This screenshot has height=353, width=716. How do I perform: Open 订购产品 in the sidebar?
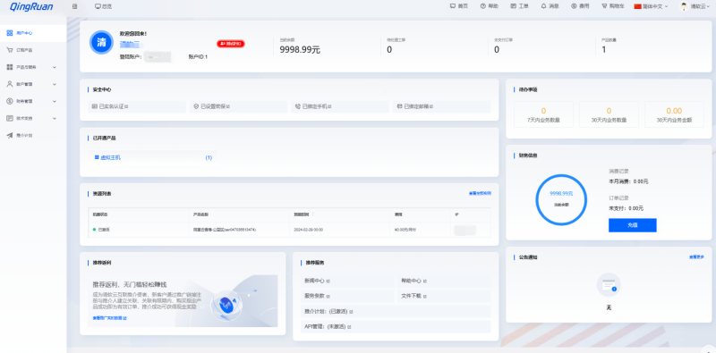33,50
